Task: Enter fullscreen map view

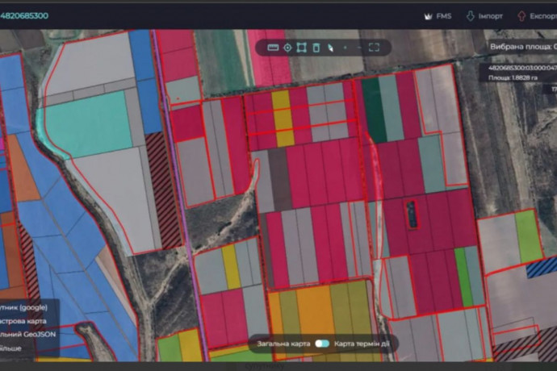Action: pos(374,48)
